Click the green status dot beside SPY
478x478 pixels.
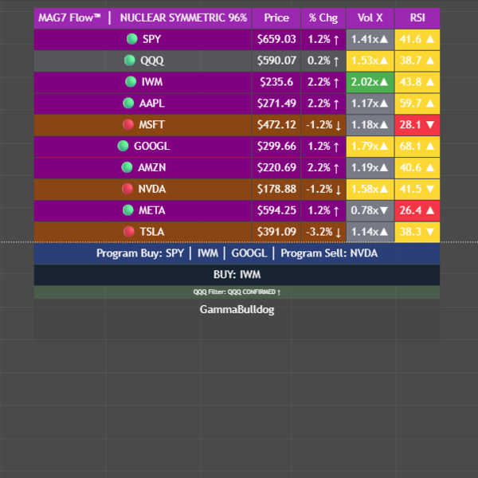tap(132, 39)
